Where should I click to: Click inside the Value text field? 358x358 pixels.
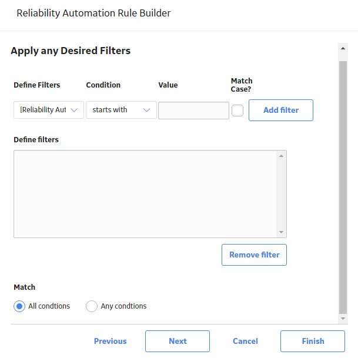pyautogui.click(x=193, y=111)
